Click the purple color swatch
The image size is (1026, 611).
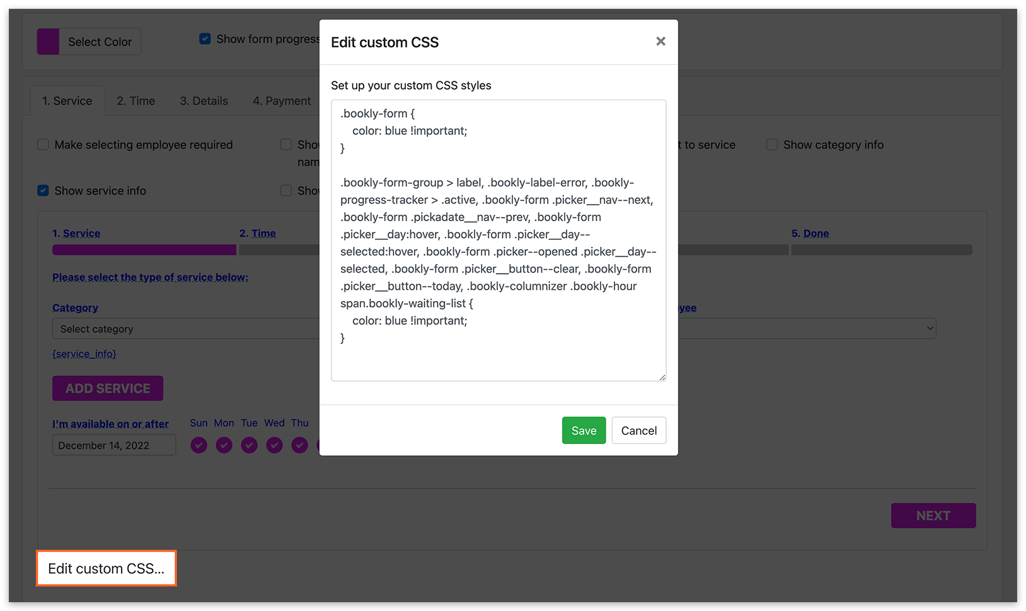(48, 41)
